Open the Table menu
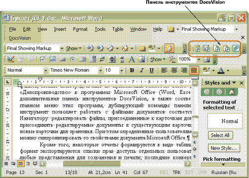Screen dimensions: 249x178 (118, 29)
